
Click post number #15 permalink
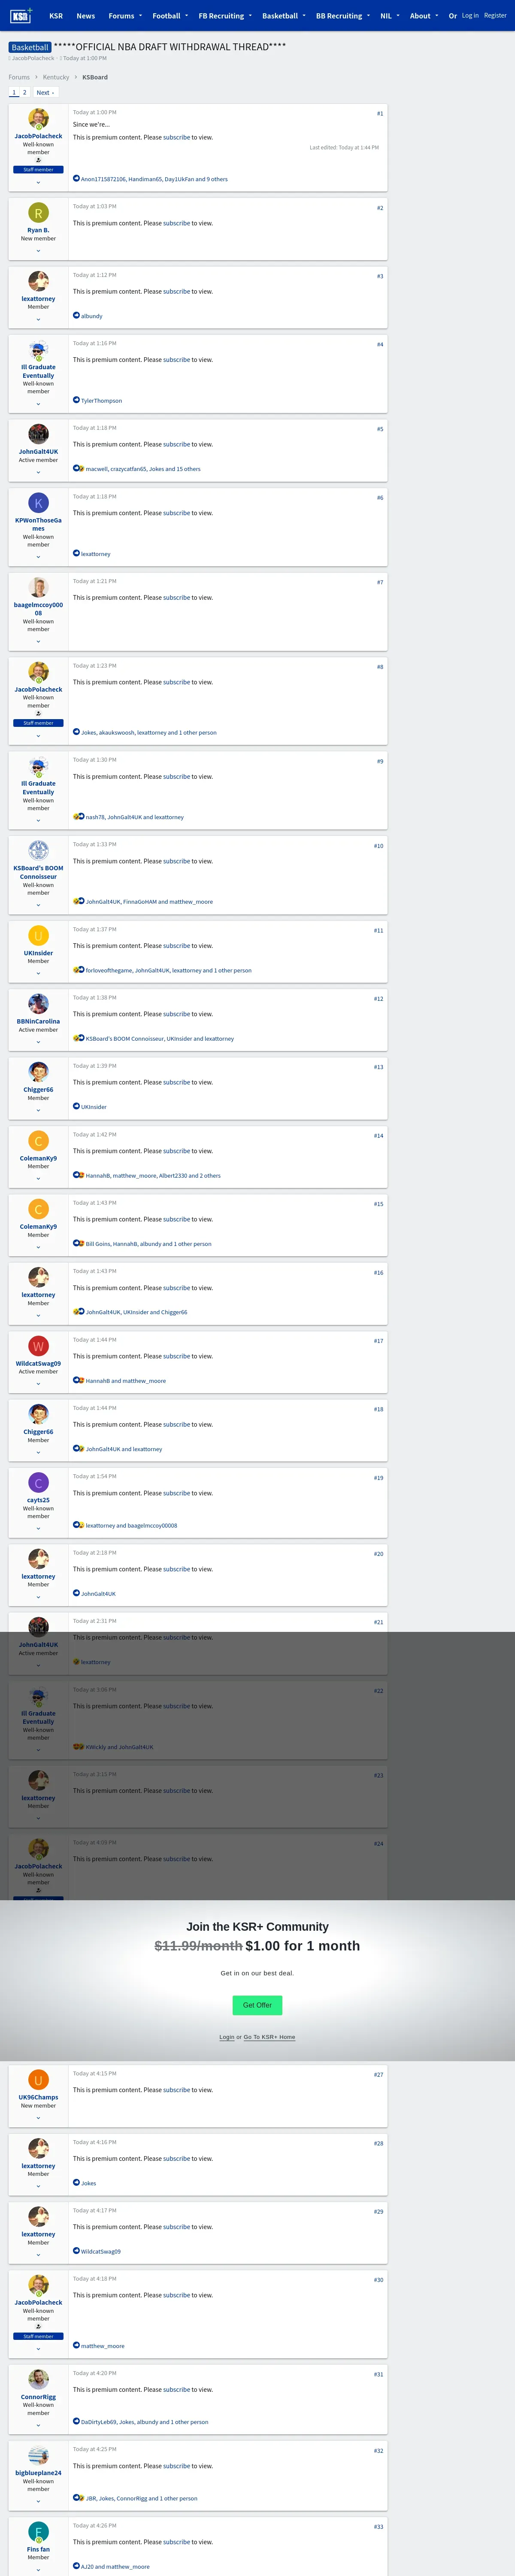click(378, 1204)
